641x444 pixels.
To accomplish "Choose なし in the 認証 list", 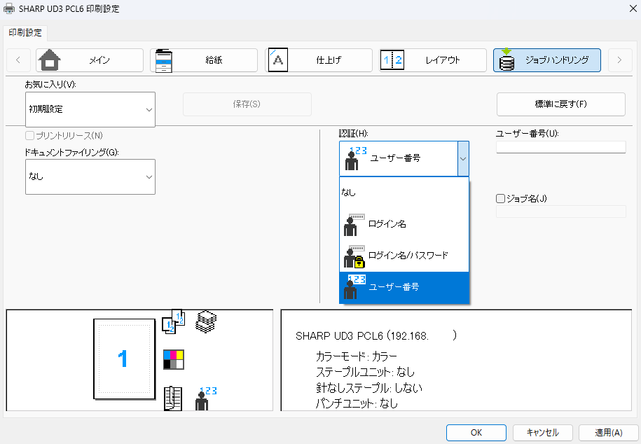I will [404, 192].
